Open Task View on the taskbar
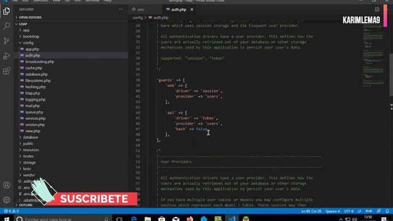The height and width of the screenshot is (221, 393). click(119, 219)
